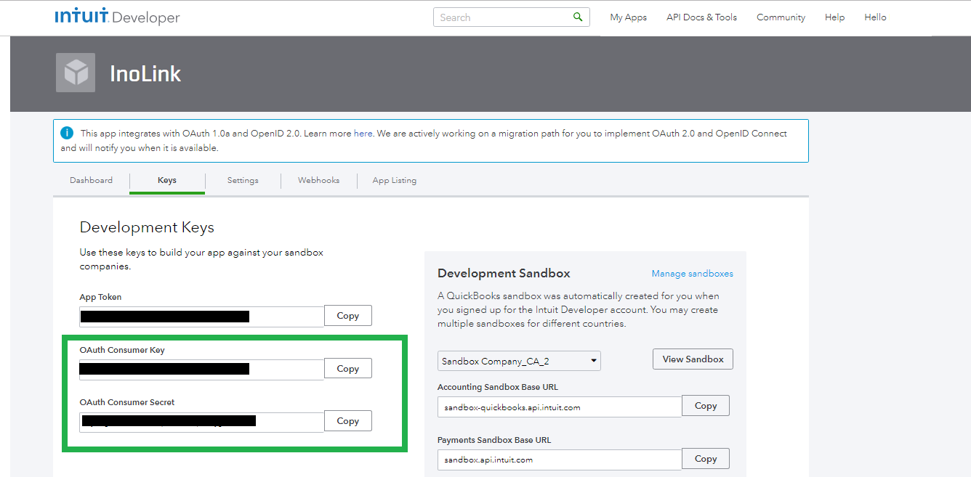971x477 pixels.
Task: Click the OAuth Consumer Key field
Action: 201,370
